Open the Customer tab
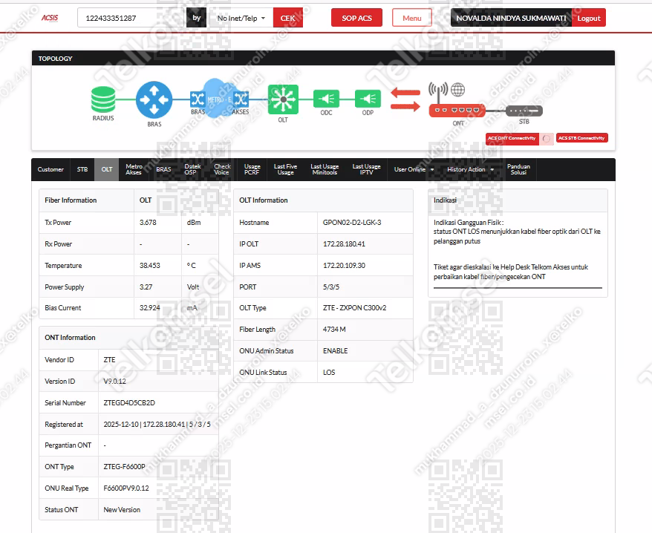Screen dimensions: 652x533 point(50,170)
